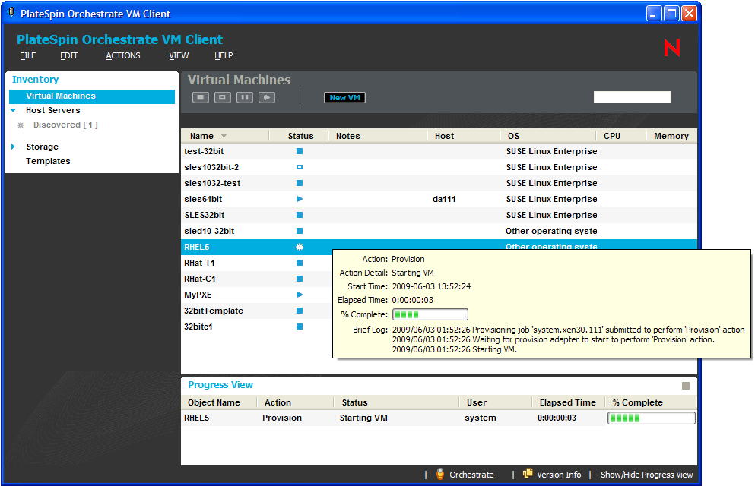755x486 pixels.
Task: Click the gear icon next to Discovered
Action: [21, 125]
